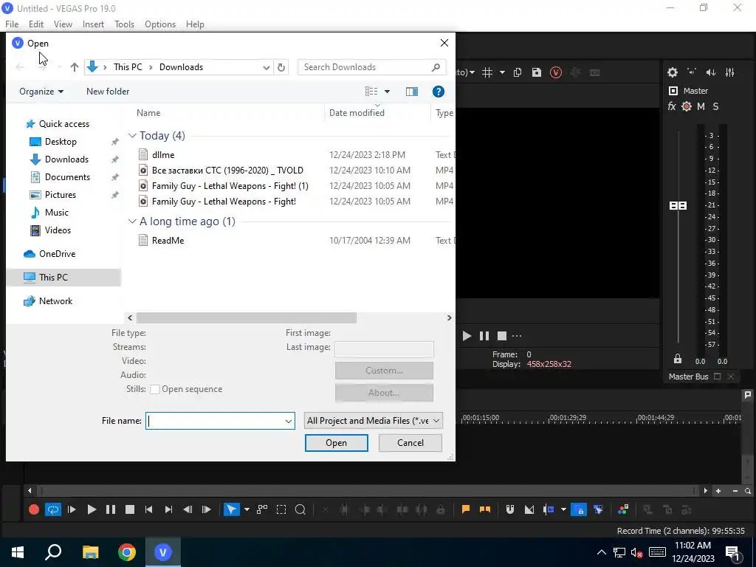Screen dimensions: 756x567
Task: Open Auto Ripple mode dropdown arrow
Action: point(563,509)
